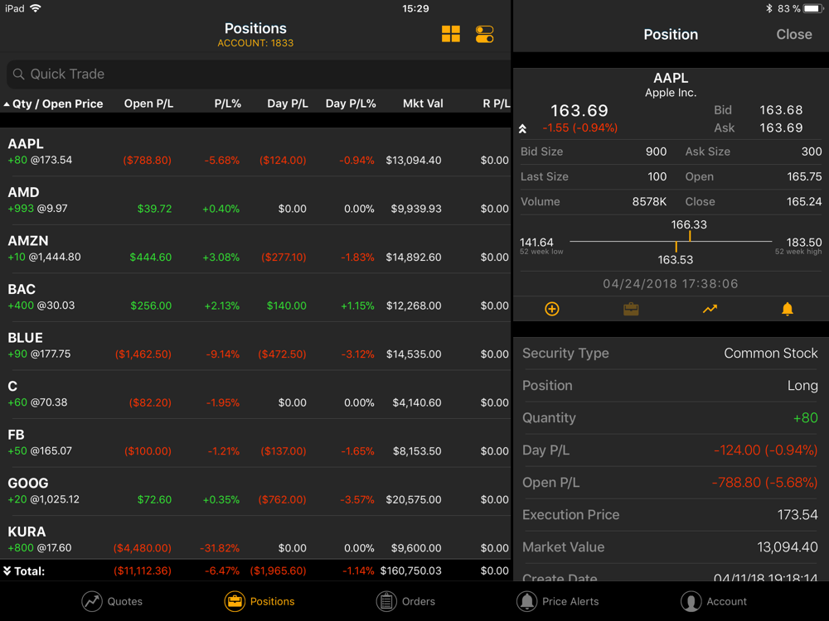Click the 52 week range slider line

(x=671, y=241)
